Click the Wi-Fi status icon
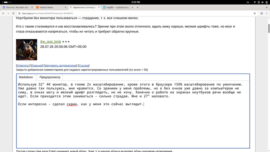Image resolution: width=270 pixels, height=152 pixels. click(x=255, y=2)
